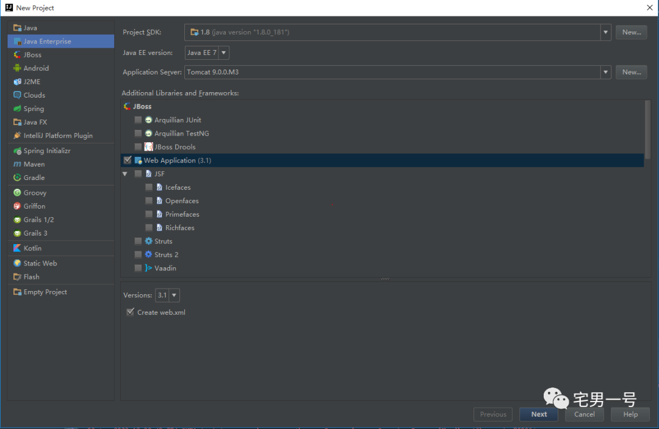659x429 pixels.
Task: Choose the Java FX folder icon
Action: click(17, 122)
